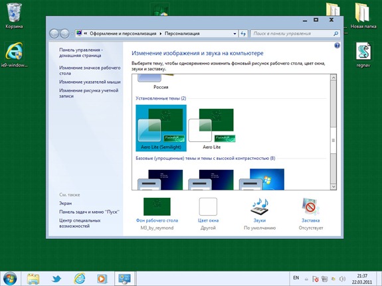Click the Звуки text link

point(260,220)
